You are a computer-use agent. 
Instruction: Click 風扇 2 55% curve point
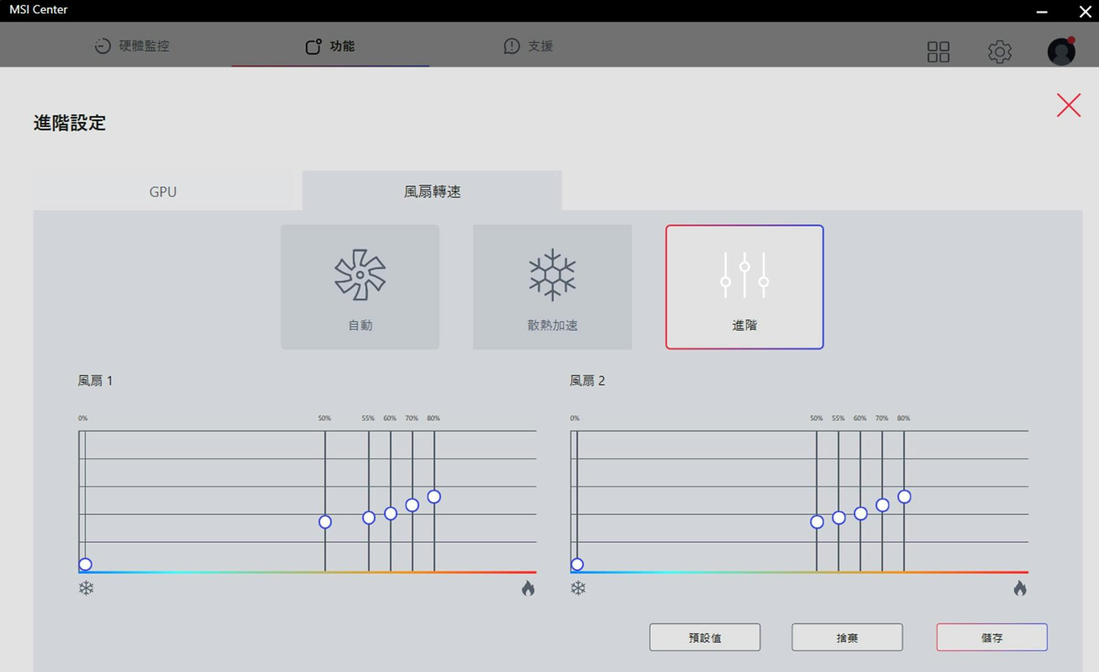click(839, 517)
